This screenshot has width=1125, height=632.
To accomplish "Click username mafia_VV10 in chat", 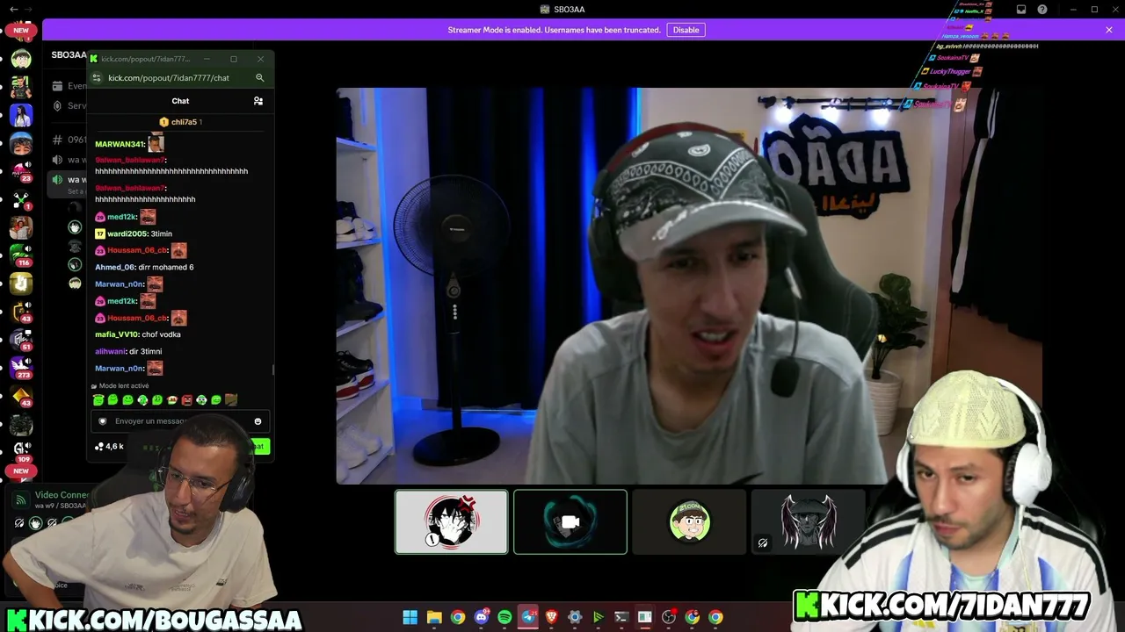I will [x=116, y=334].
